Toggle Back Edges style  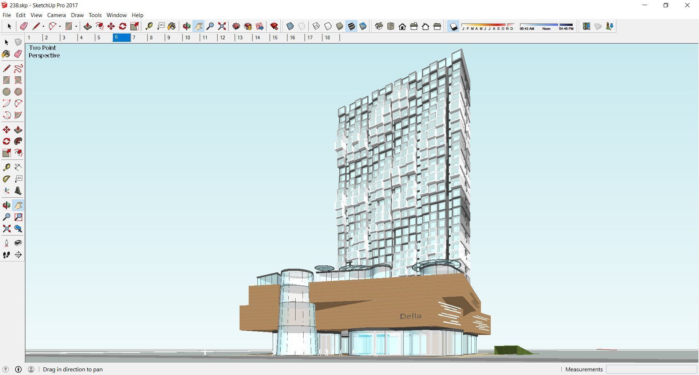click(x=302, y=26)
